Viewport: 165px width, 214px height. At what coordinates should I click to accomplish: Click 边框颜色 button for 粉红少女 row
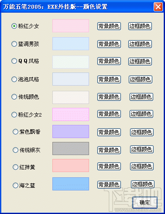140,26
